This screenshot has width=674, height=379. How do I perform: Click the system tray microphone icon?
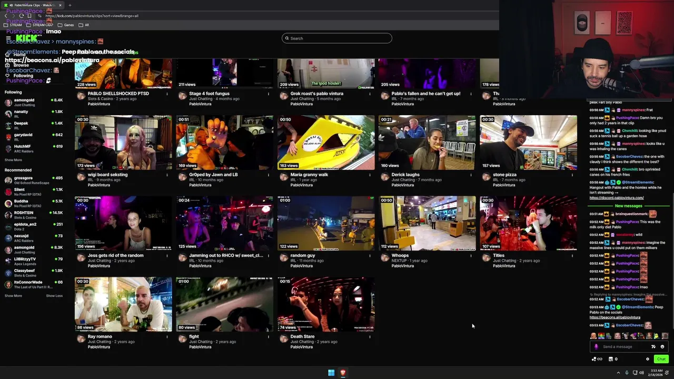(627, 373)
